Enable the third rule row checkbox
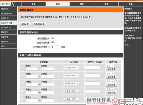This screenshot has width=143, height=105. tap(22, 83)
